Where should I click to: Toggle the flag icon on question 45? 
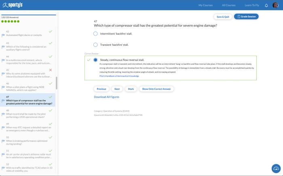click(3, 74)
